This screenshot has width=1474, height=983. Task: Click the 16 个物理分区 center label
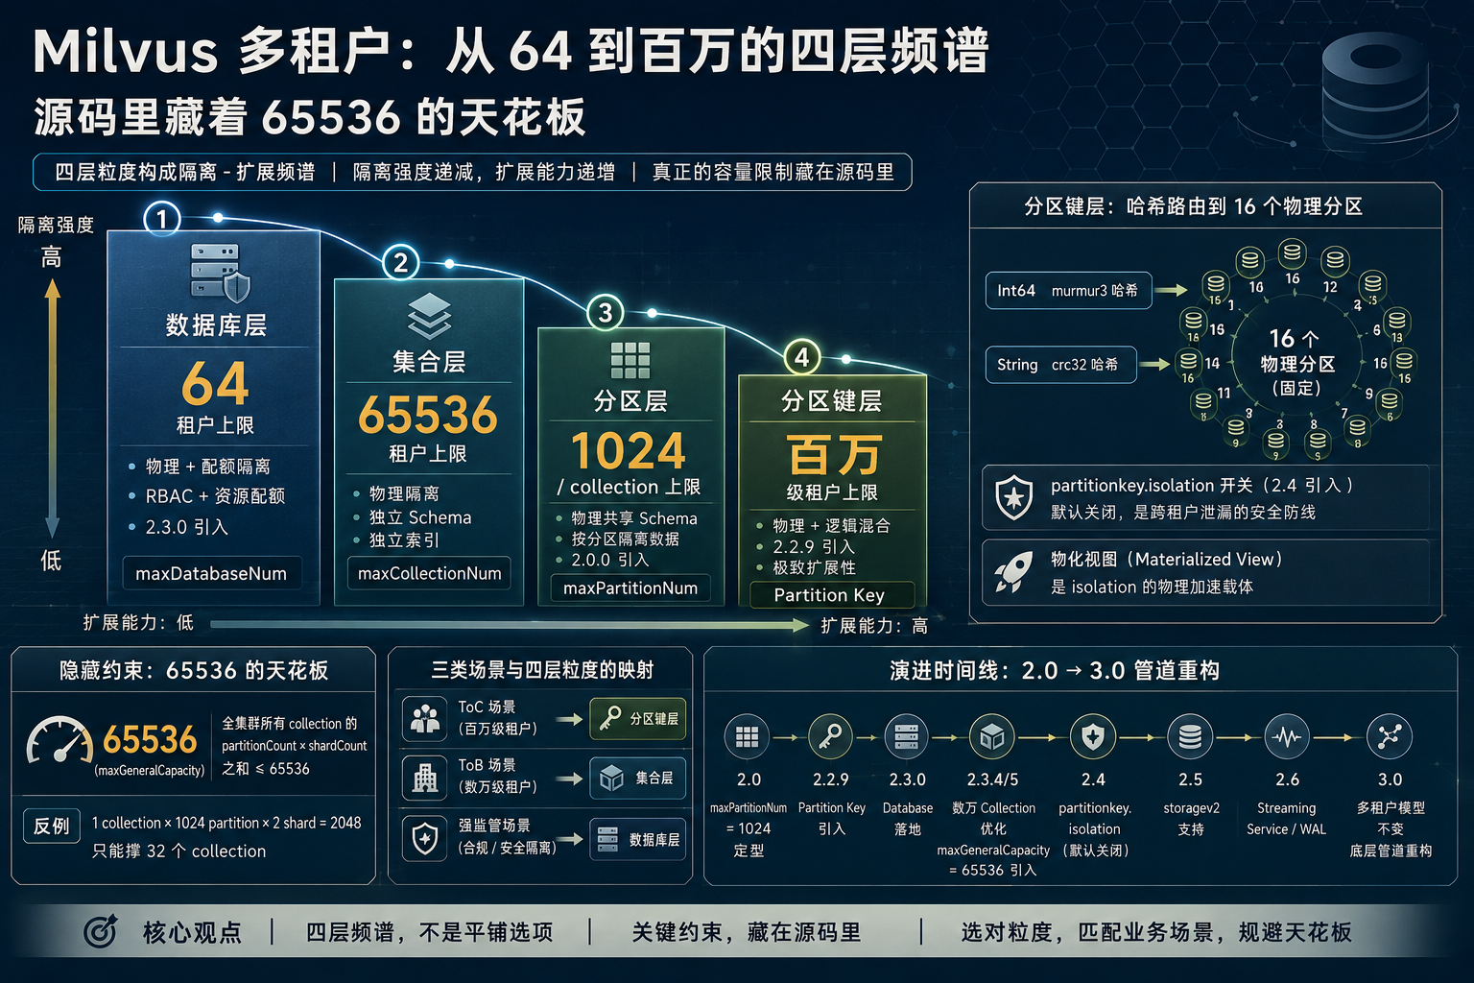(1296, 363)
